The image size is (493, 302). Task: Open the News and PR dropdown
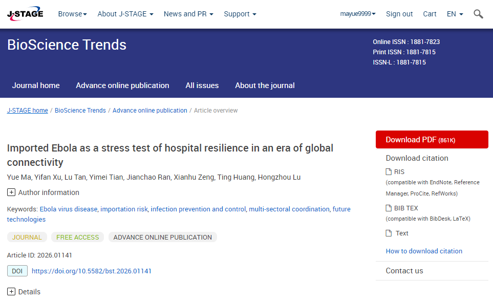(188, 14)
